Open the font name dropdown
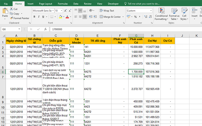 click(53, 11)
